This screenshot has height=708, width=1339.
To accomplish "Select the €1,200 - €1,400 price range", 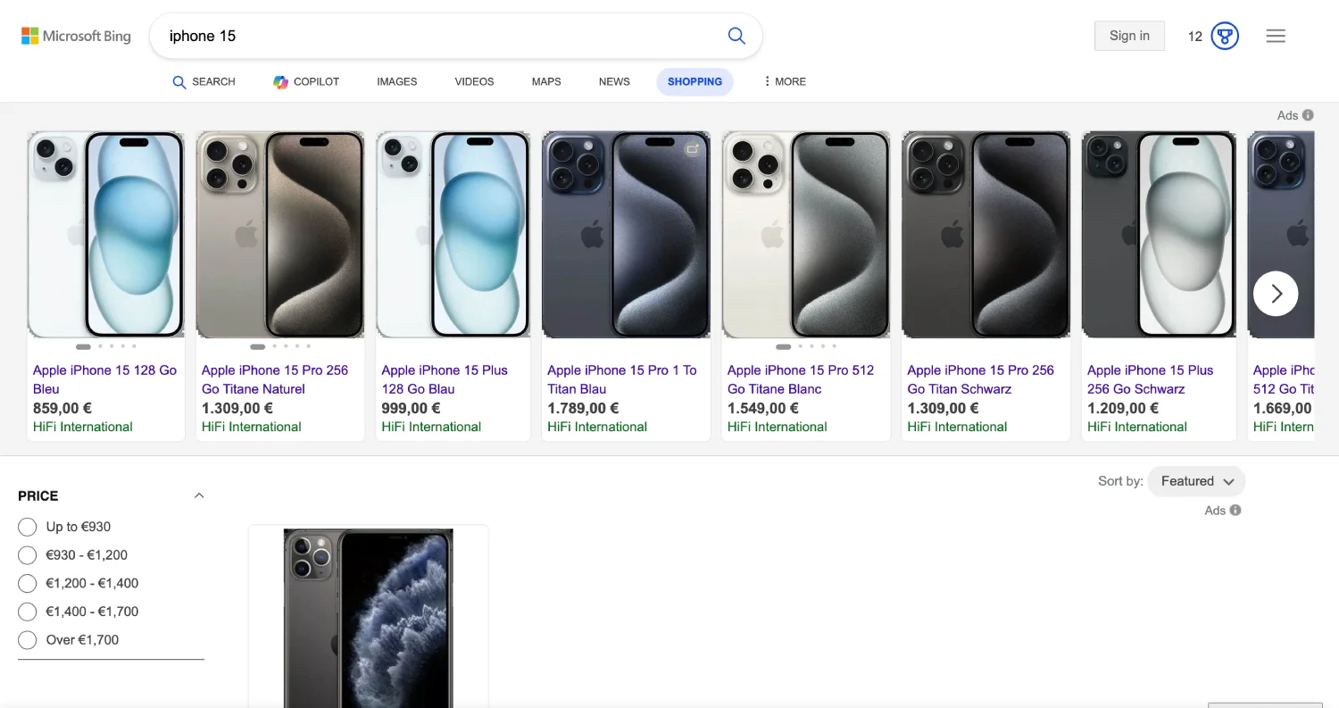I will [28, 584].
